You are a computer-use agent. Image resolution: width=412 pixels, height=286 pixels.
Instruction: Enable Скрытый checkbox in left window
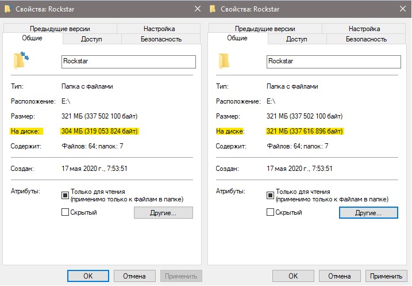[65, 212]
